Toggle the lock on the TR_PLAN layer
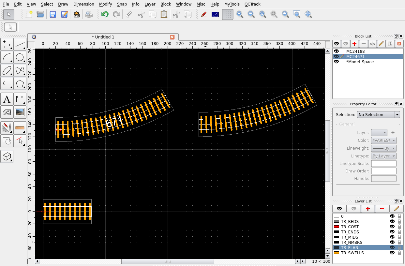The image size is (405, 266). tap(399, 247)
